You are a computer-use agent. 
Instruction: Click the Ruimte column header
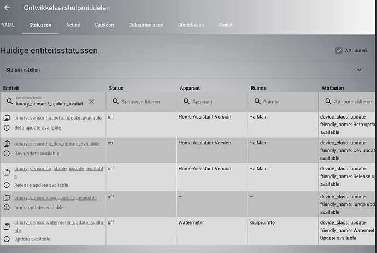pyautogui.click(x=258, y=88)
